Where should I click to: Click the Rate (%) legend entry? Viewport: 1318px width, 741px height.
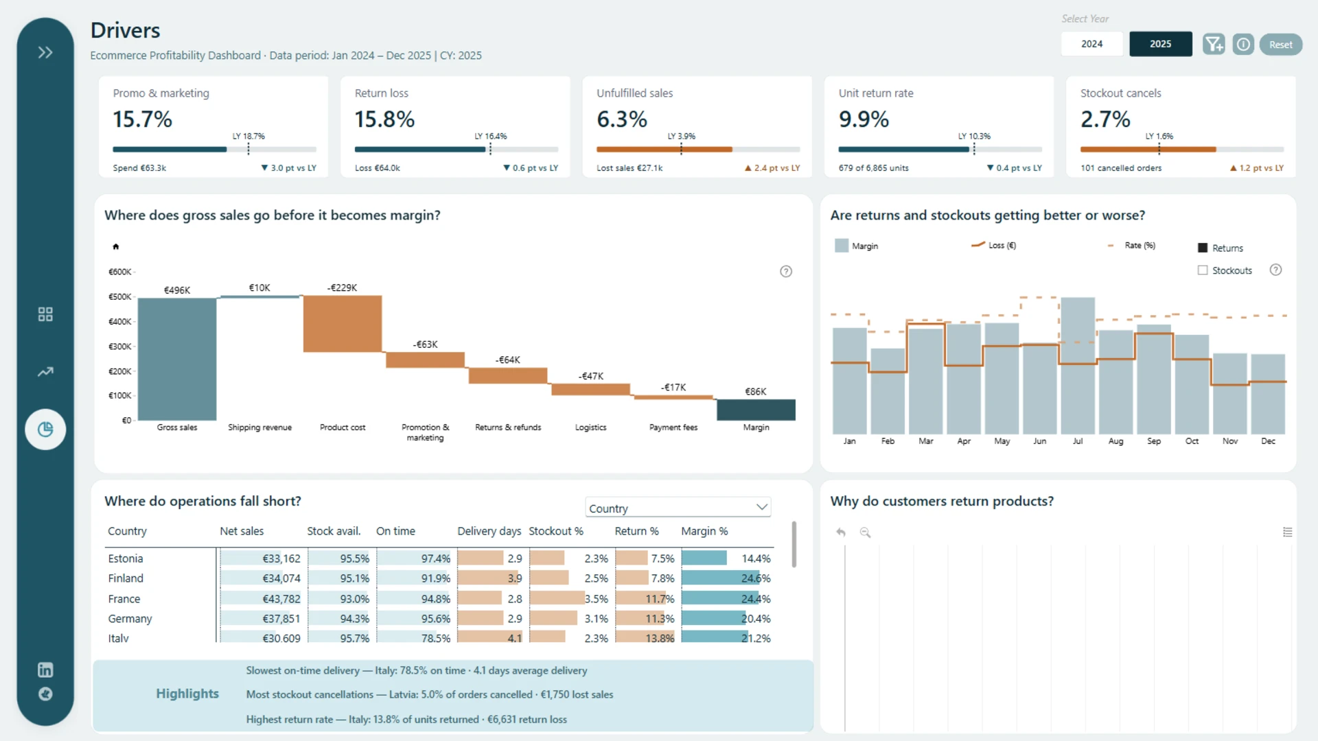point(1131,246)
